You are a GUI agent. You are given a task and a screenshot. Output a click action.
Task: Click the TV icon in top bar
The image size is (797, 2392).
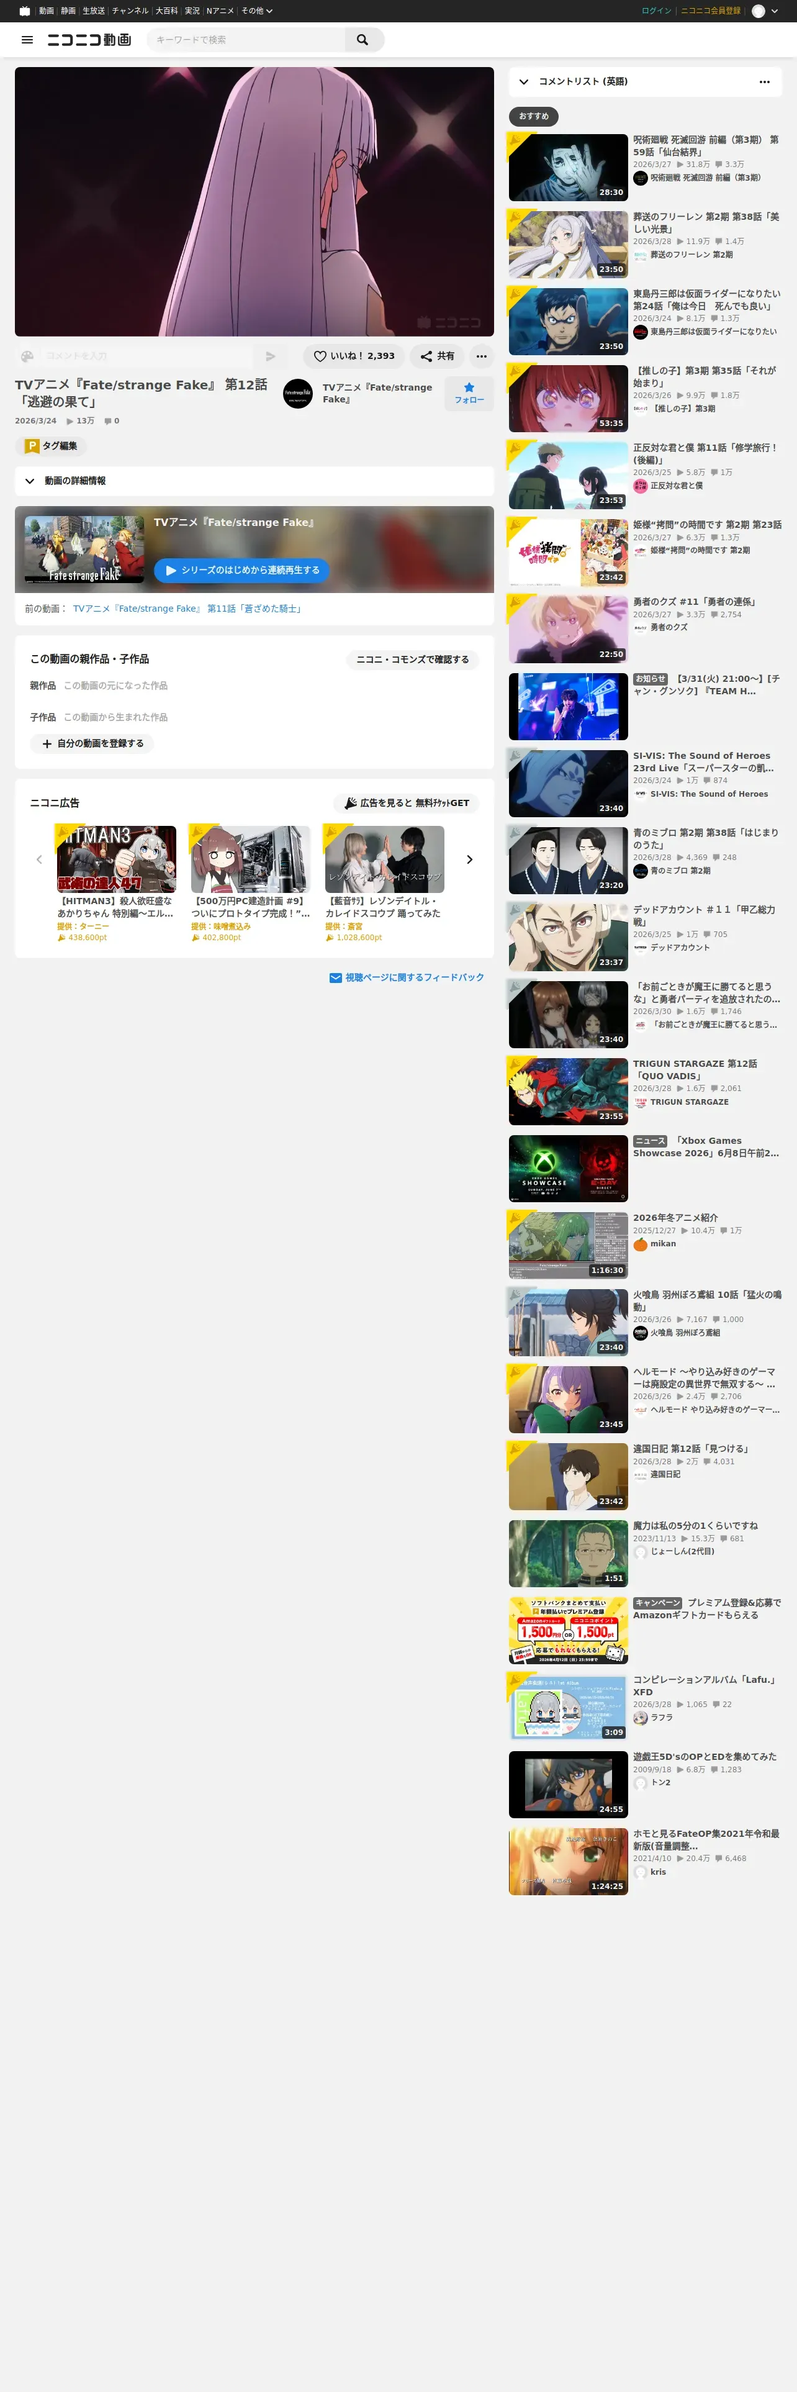point(24,11)
